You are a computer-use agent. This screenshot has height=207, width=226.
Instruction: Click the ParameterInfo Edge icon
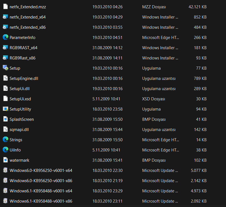tap(5, 37)
